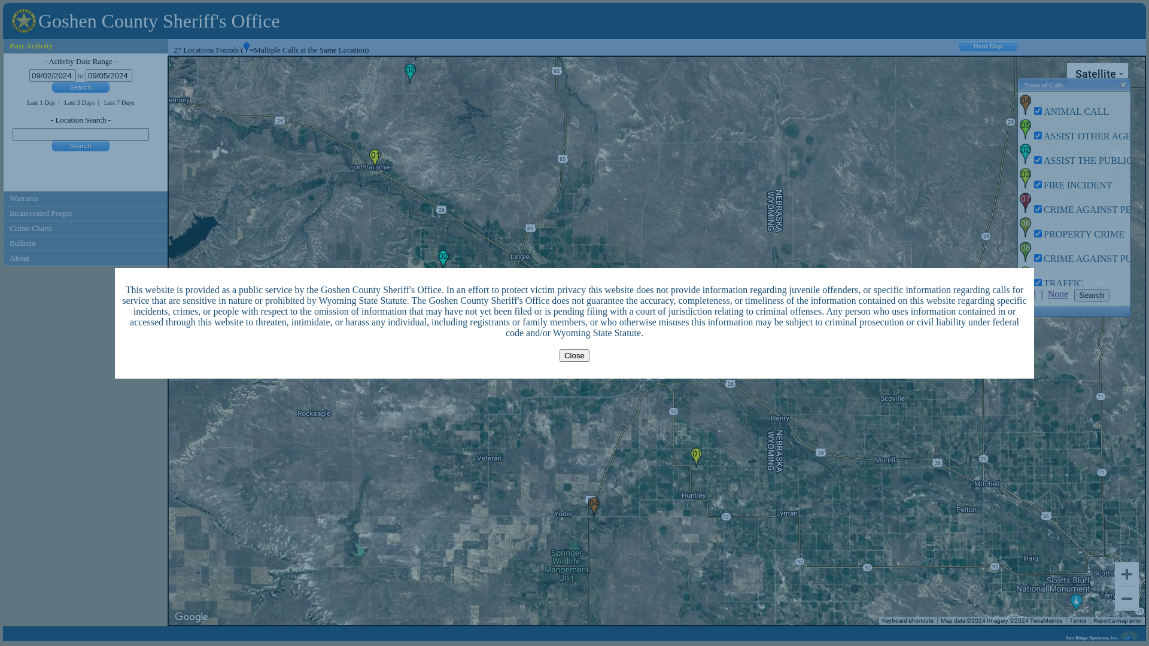This screenshot has height=646, width=1149.
Task: Click the brown 04 marker near Yoder
Action: (594, 507)
